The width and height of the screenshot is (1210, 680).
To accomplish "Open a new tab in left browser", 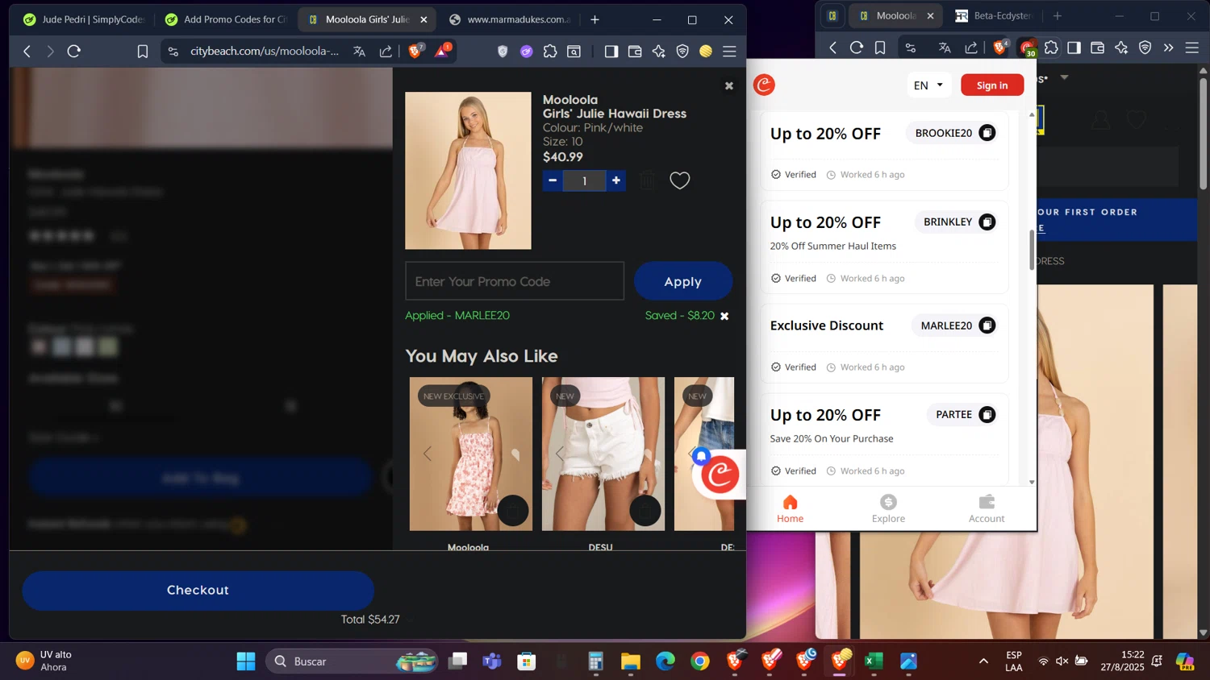I will click(595, 19).
